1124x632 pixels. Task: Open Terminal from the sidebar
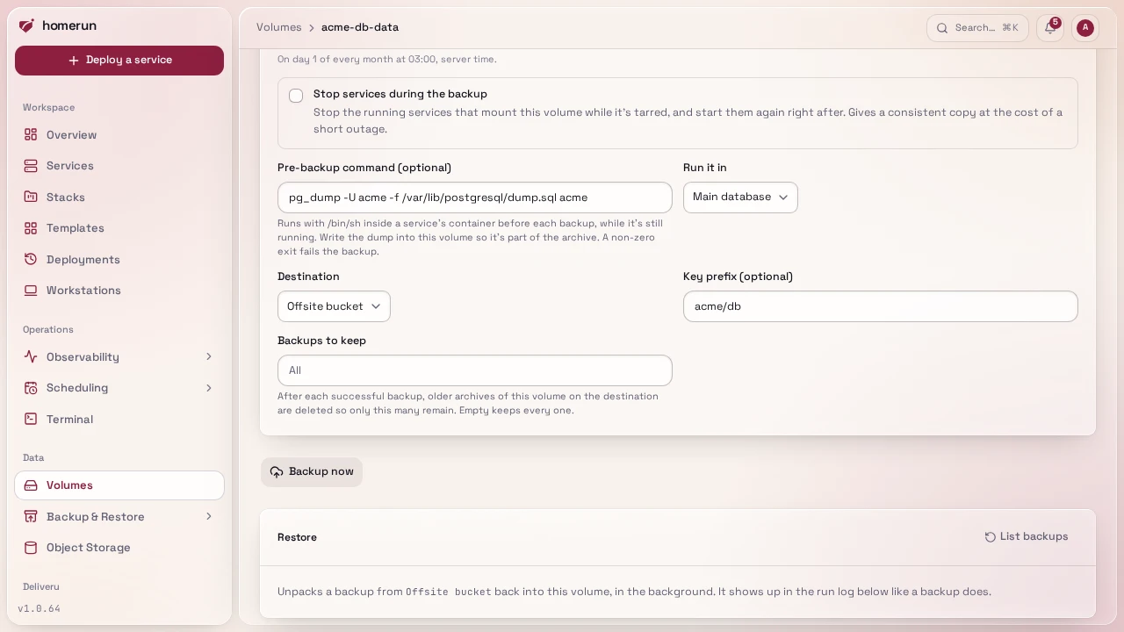[119, 419]
